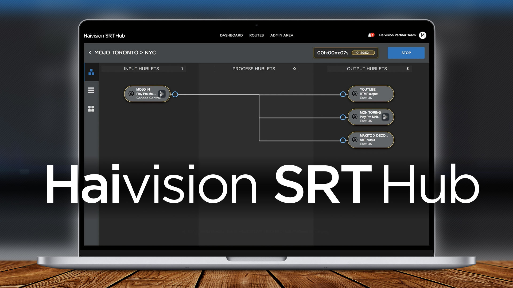Click the Play Pro icon on MOJO IN
This screenshot has width=513, height=288.
coord(162,94)
